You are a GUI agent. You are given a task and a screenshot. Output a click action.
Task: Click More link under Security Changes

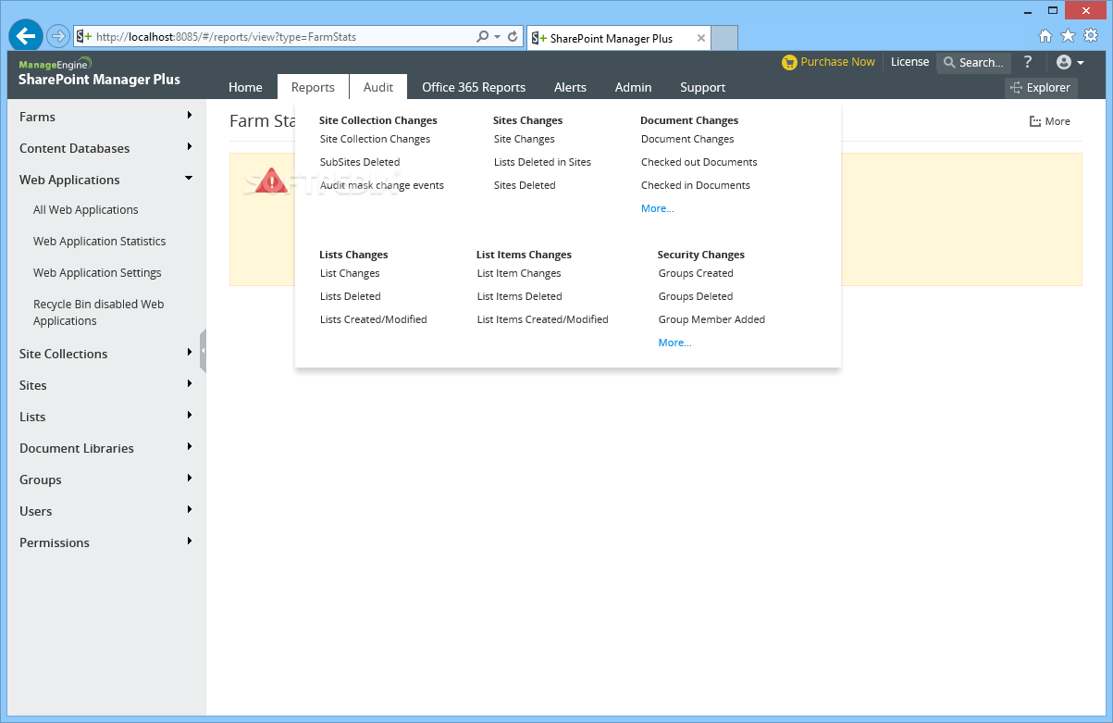coord(675,343)
